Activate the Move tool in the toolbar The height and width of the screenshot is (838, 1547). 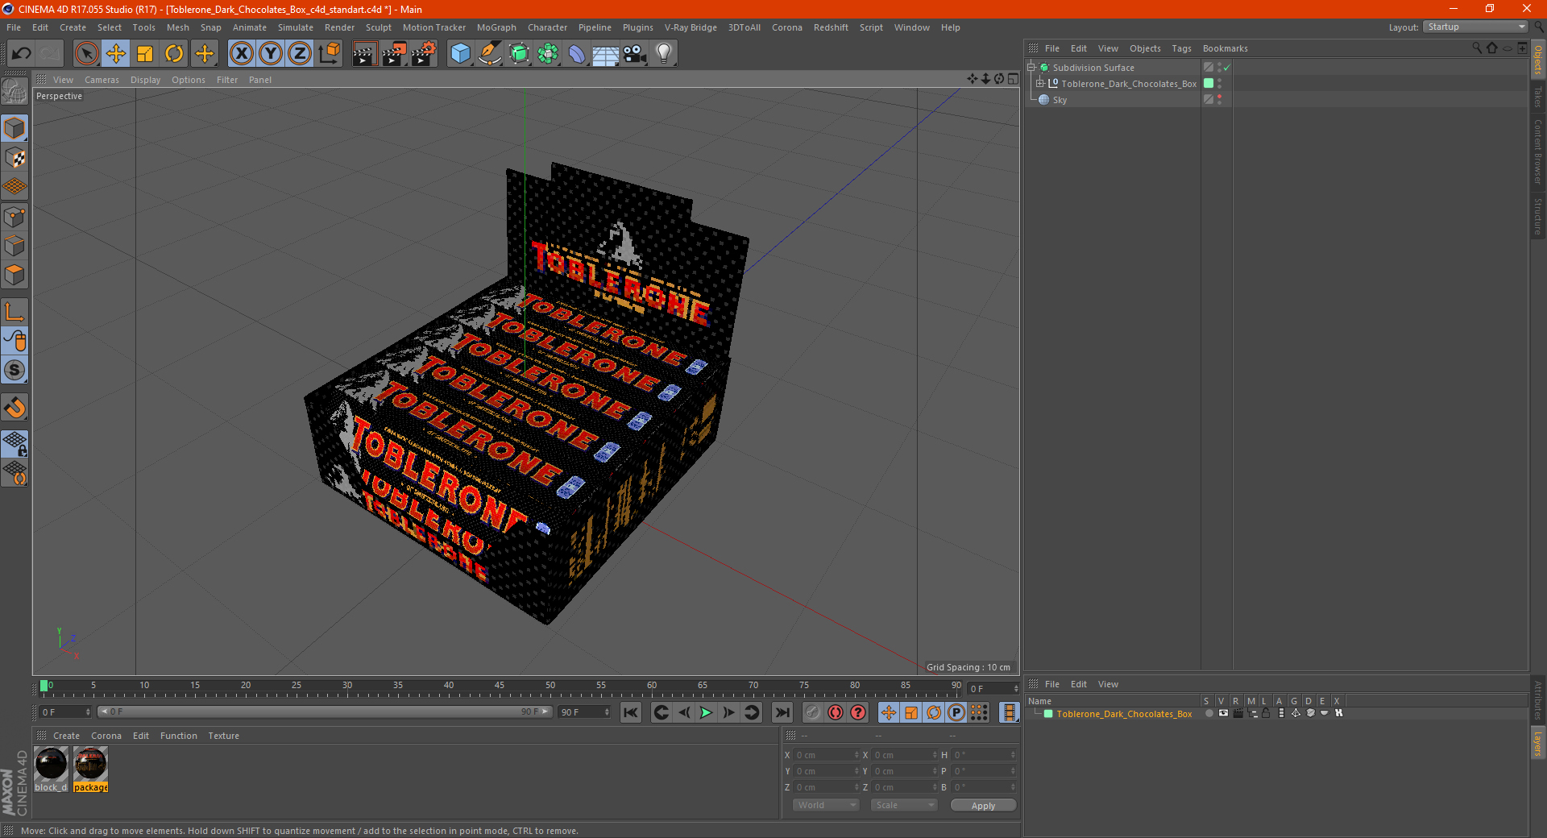coord(116,54)
